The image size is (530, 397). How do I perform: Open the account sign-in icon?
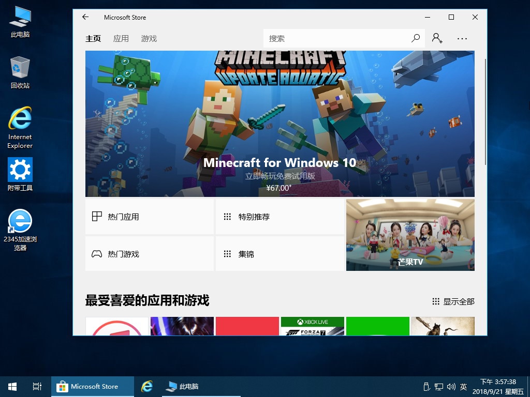(x=437, y=38)
